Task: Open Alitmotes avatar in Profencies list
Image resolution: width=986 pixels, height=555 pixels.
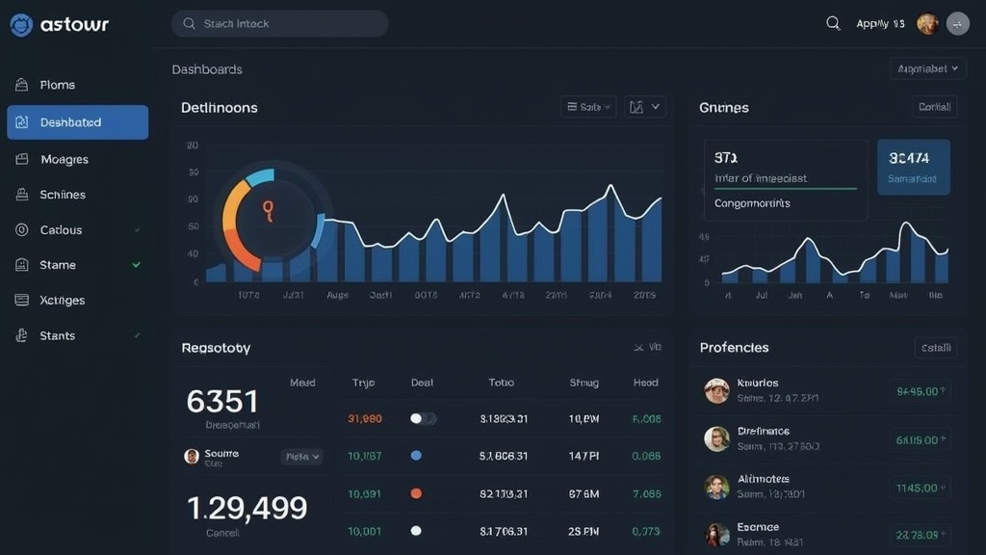Action: pyautogui.click(x=716, y=487)
